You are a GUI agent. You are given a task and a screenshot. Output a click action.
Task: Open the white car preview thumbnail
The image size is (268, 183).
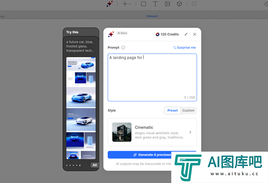(81, 120)
